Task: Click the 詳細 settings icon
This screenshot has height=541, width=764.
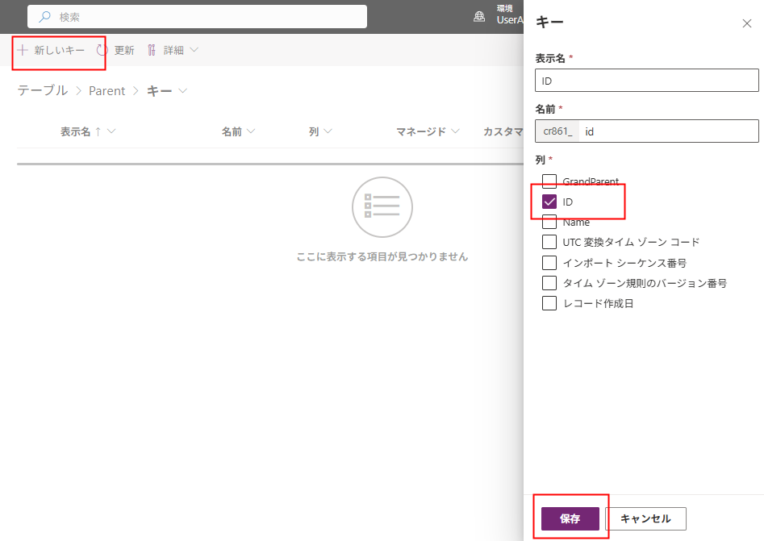Action: click(151, 50)
